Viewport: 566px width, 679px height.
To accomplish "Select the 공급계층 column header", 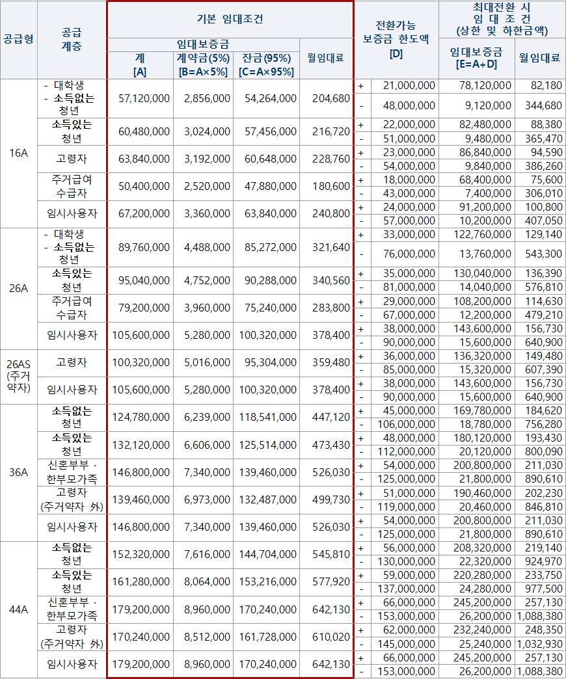I will 72,38.
